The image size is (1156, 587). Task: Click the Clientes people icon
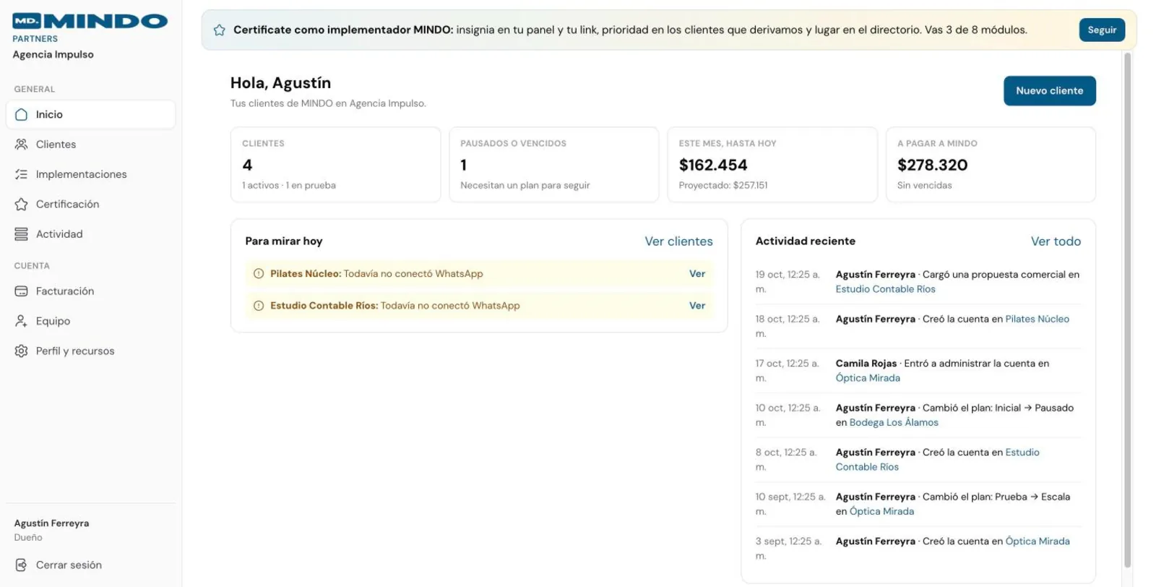coord(22,144)
